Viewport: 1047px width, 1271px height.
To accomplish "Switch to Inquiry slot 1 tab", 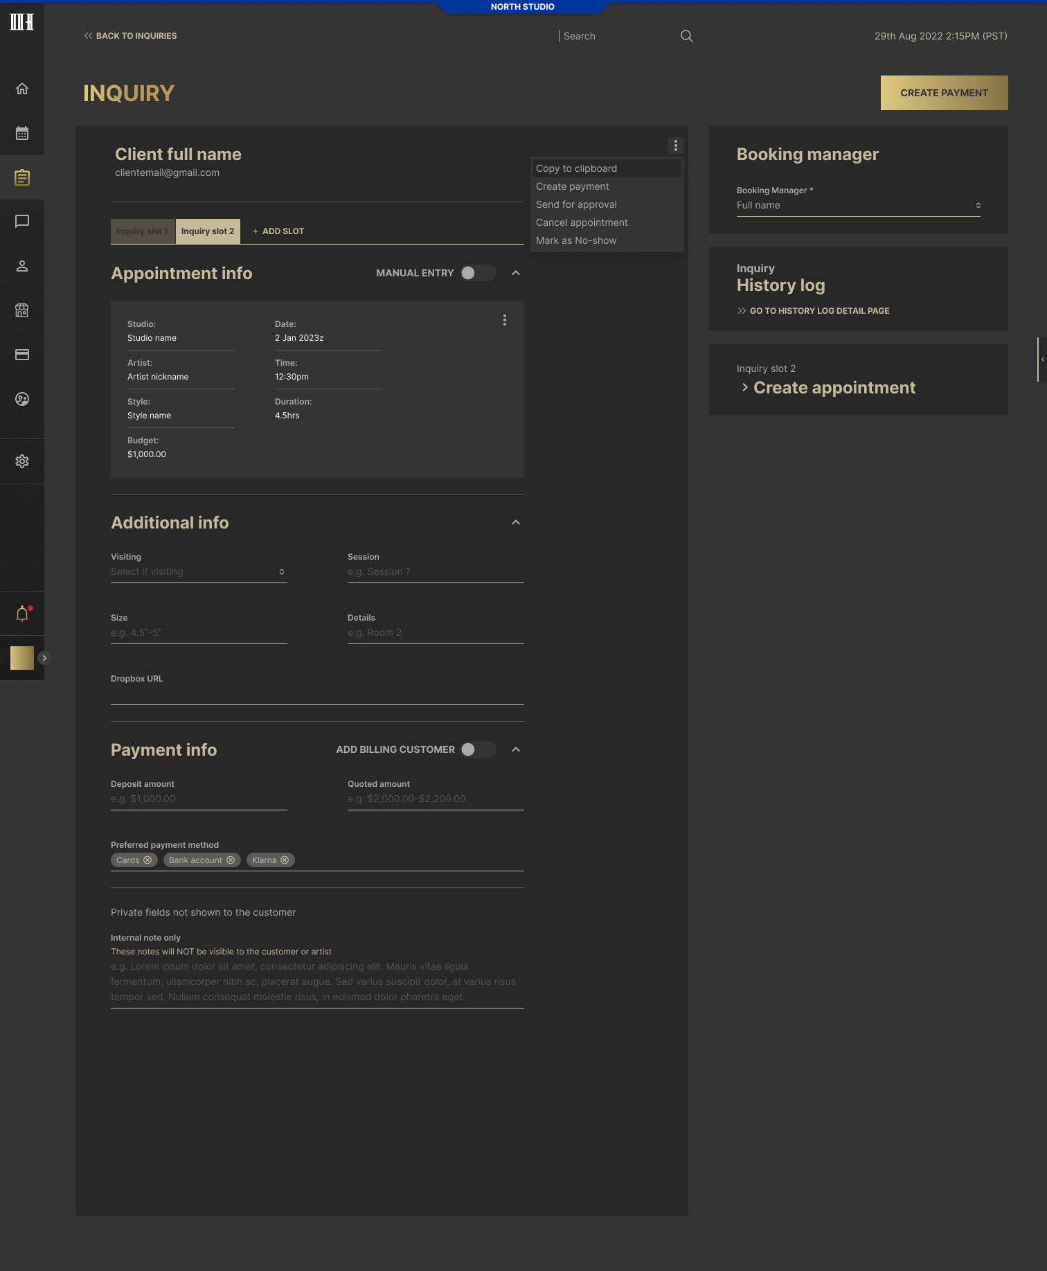I will pos(143,231).
